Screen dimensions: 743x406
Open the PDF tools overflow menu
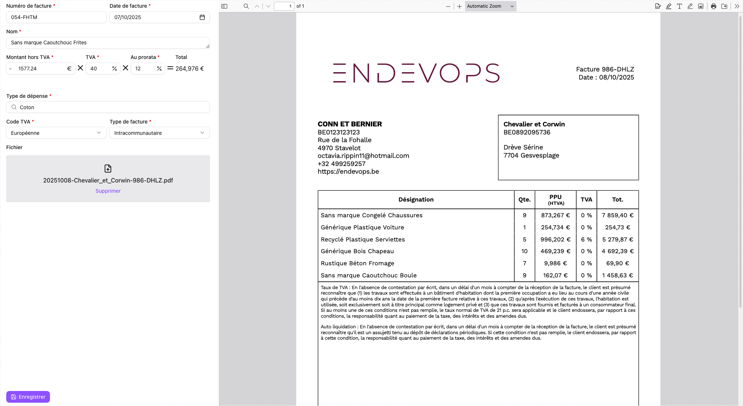[737, 6]
